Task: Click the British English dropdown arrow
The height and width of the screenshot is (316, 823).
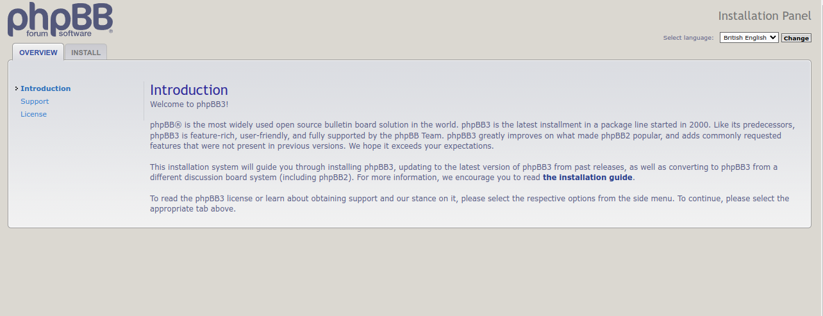Action: coord(773,38)
